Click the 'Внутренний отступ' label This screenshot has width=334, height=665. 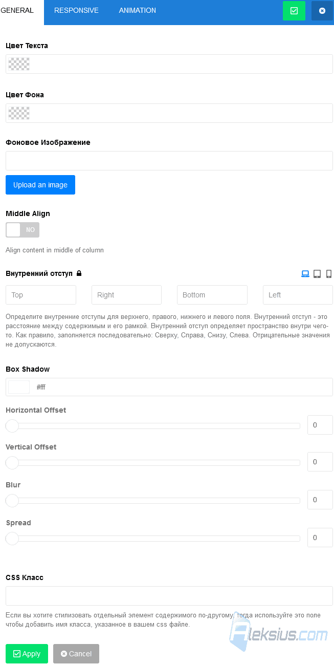[39, 273]
